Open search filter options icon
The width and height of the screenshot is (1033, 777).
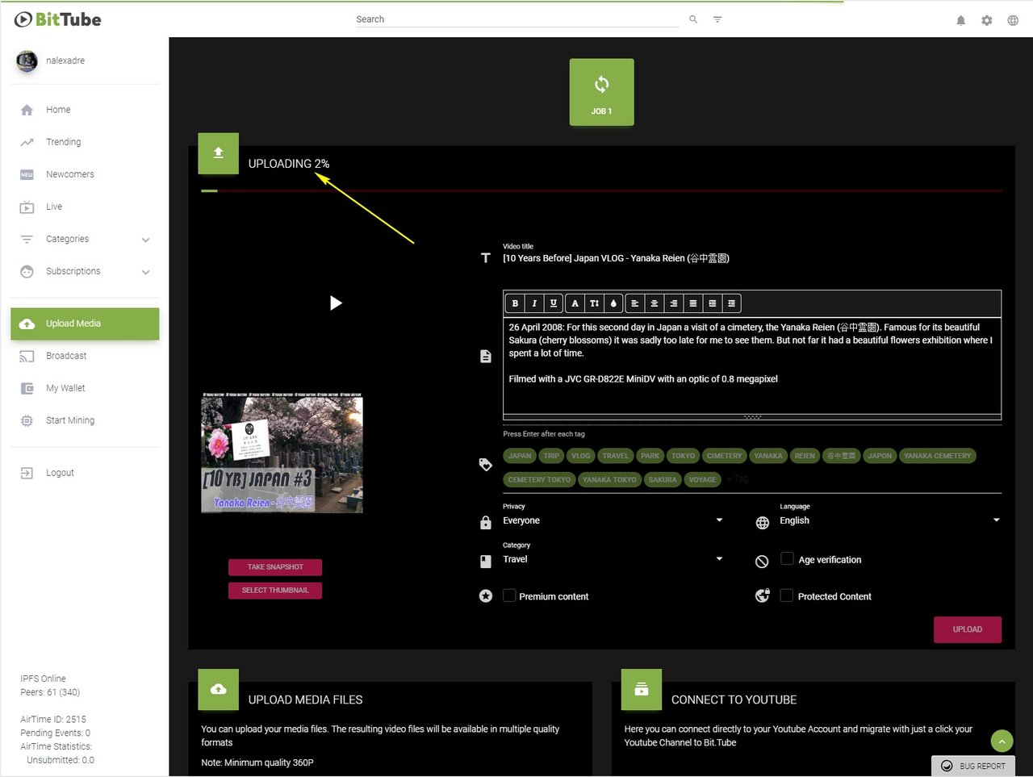pyautogui.click(x=717, y=19)
